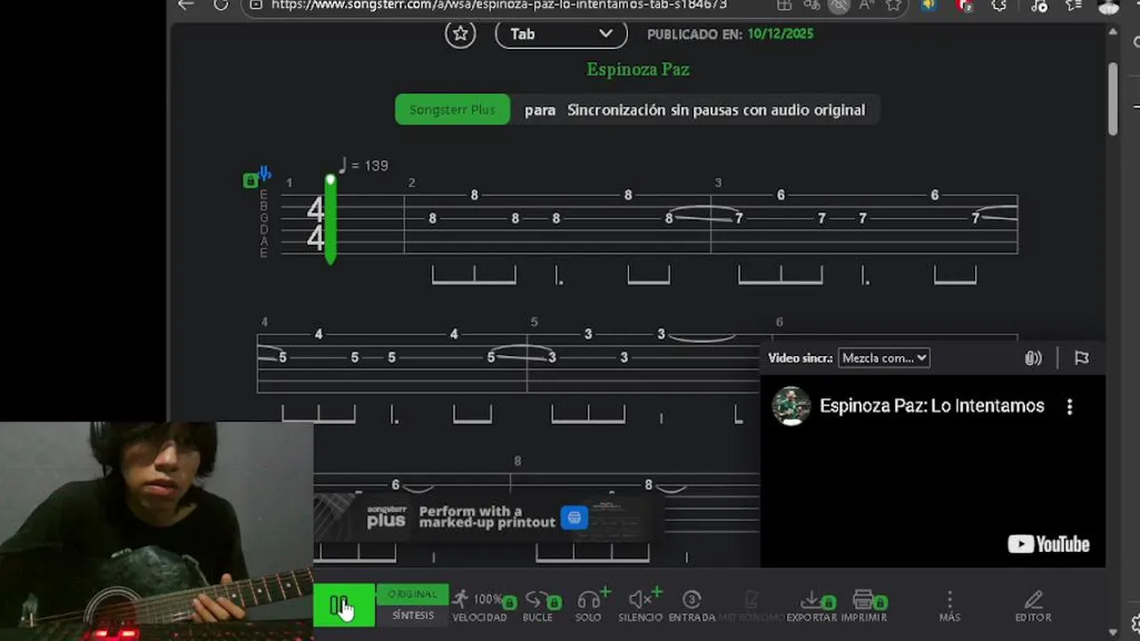The height and width of the screenshot is (641, 1140).
Task: Click the Songsterr plus printout ad banner
Action: (x=488, y=517)
